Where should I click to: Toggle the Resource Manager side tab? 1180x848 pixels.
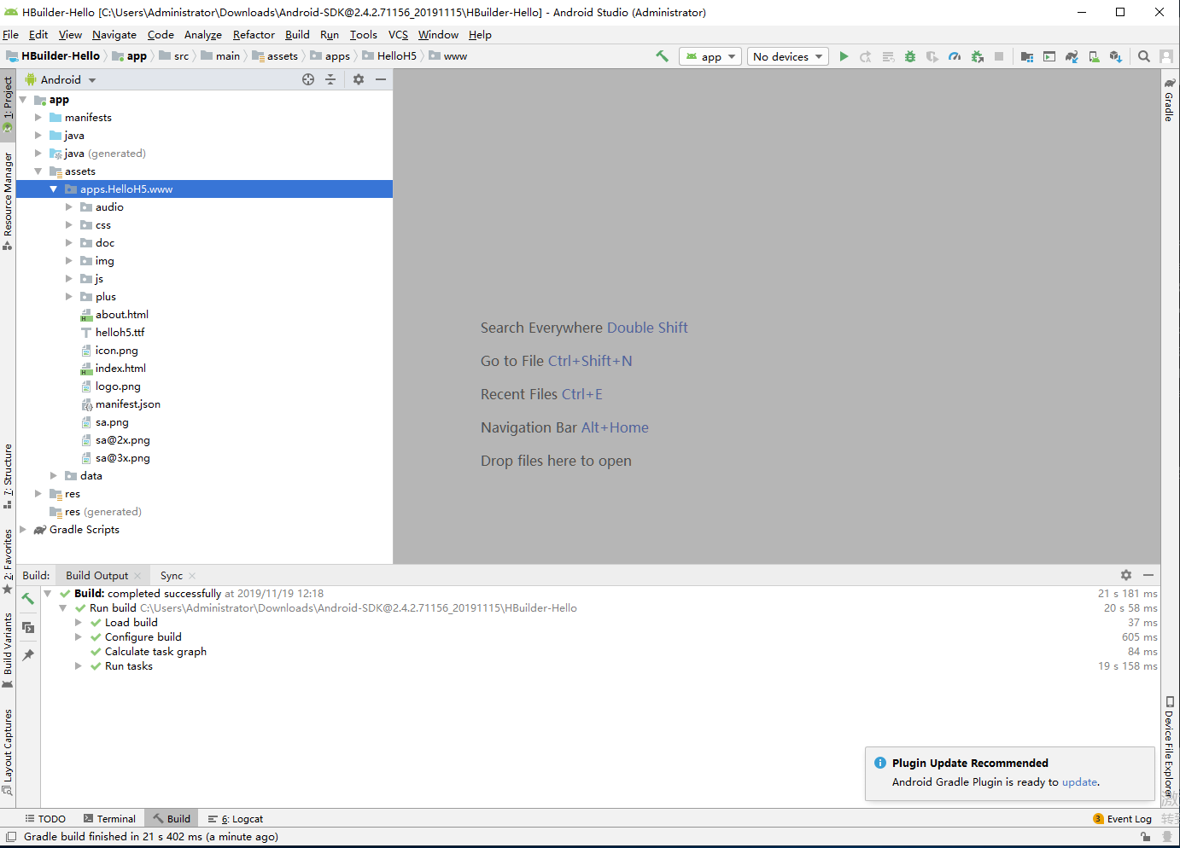tap(8, 201)
